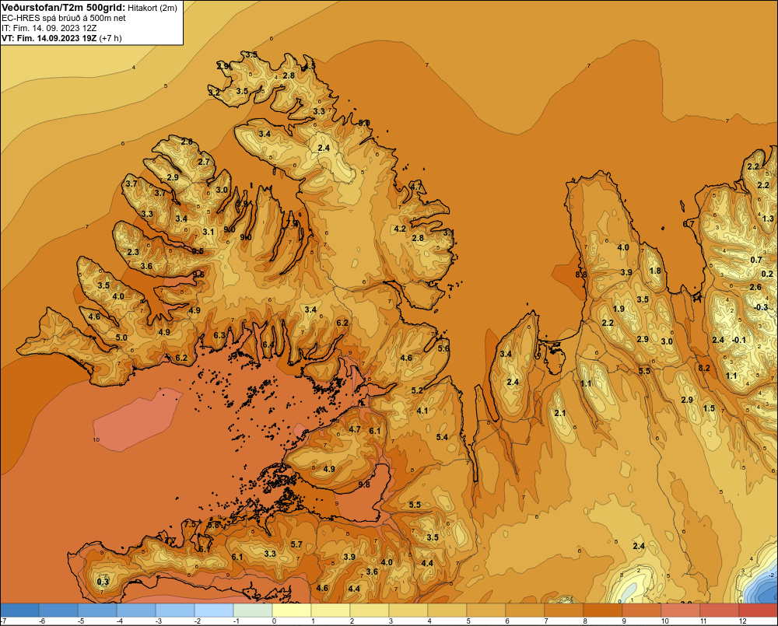Click the temperature value 2.3 in the Westfjords

134,252
